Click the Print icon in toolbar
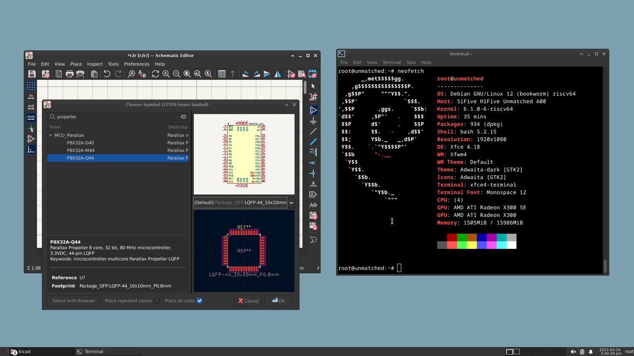Viewport: 634px width, 356px height. click(x=69, y=74)
